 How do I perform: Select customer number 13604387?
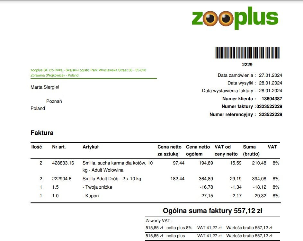[272, 99]
